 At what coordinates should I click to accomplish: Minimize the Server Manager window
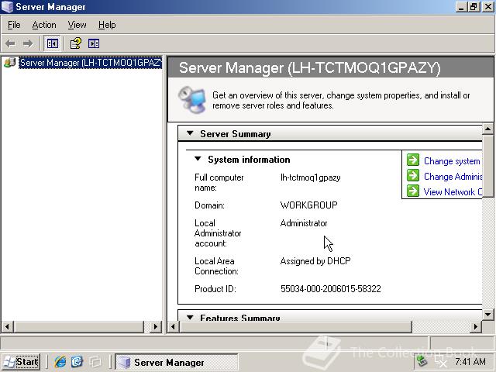tap(462, 7)
